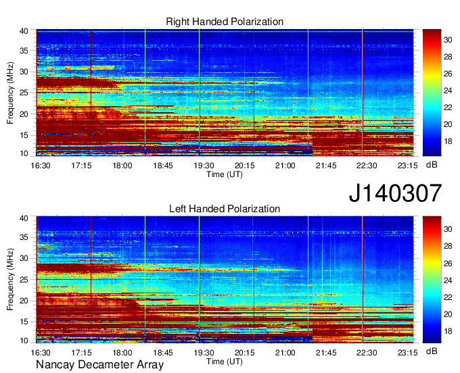Click the 40 MHz tick of Right Handed plot
This screenshot has height=373, width=460.
click(24, 31)
